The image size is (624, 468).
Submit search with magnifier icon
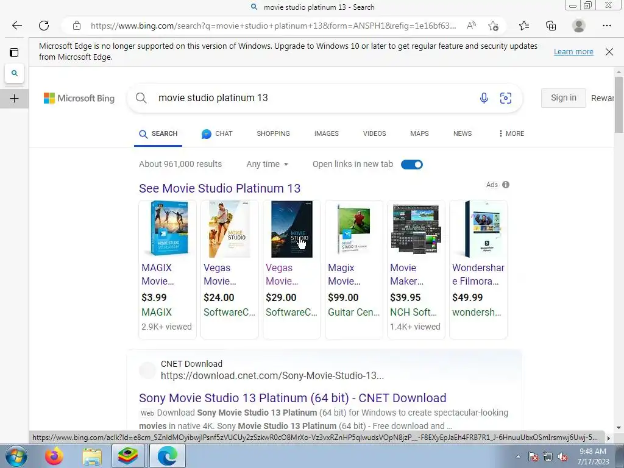click(141, 98)
